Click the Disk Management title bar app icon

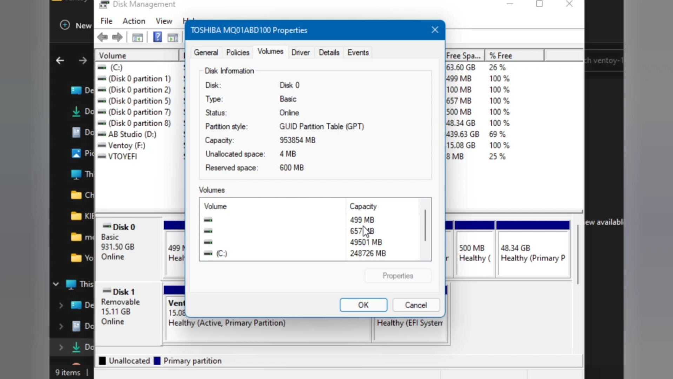(x=104, y=4)
